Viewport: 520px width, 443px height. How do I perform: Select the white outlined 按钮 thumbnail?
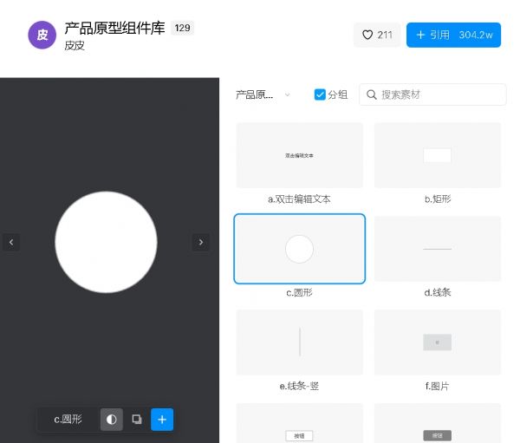pos(300,423)
